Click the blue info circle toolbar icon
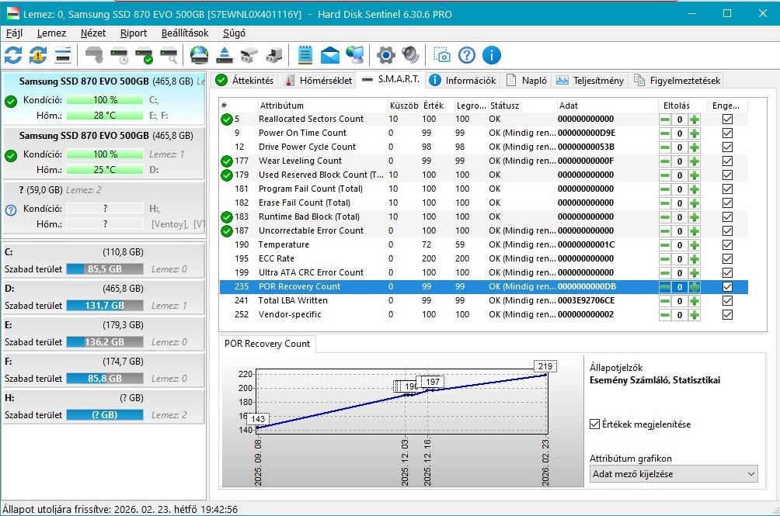The height and width of the screenshot is (516, 780). [492, 55]
